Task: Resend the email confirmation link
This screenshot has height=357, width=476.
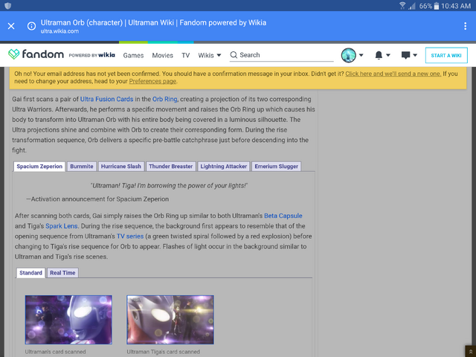Action: 393,74
